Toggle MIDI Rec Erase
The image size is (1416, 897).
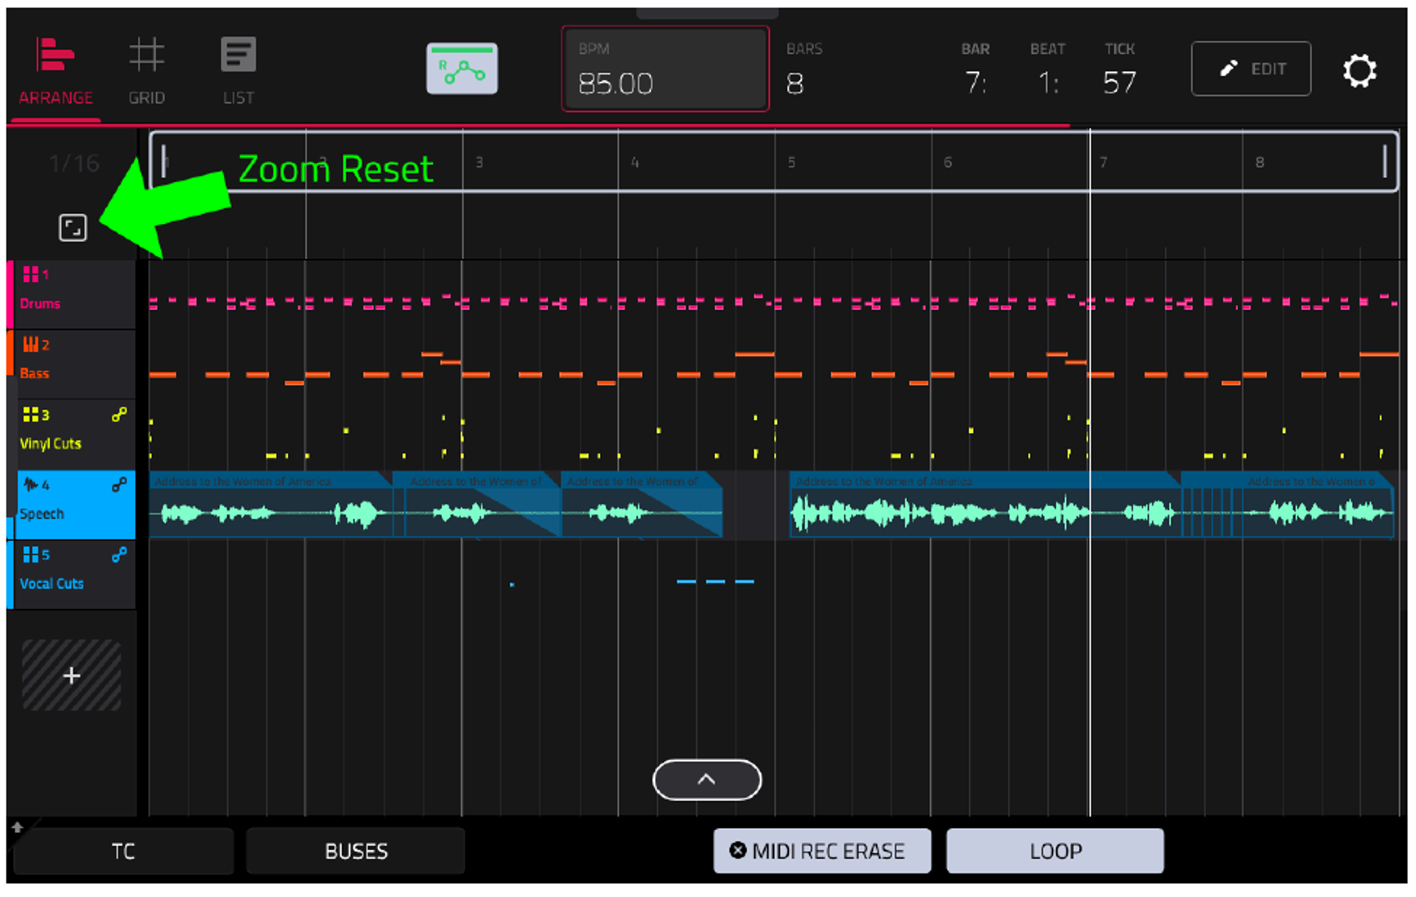pos(822,851)
